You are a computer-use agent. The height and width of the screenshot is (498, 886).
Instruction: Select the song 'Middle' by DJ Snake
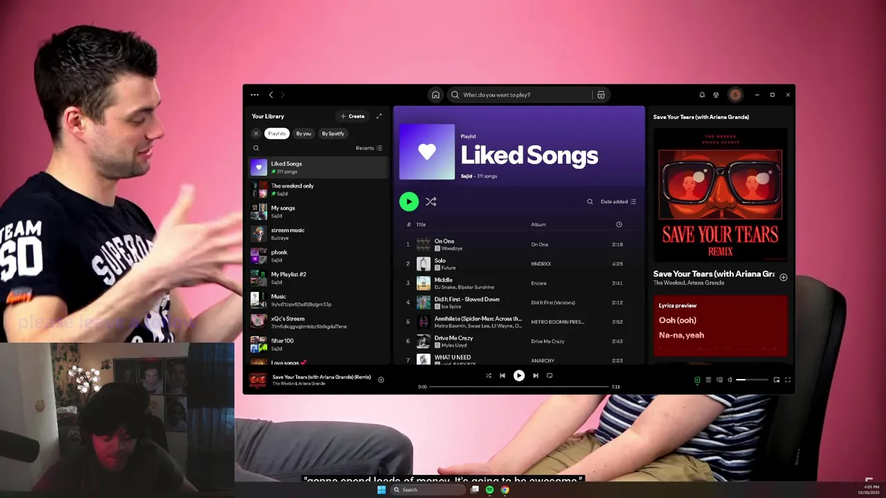click(x=518, y=283)
